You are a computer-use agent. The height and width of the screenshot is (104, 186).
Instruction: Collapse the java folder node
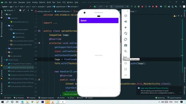click(7, 26)
